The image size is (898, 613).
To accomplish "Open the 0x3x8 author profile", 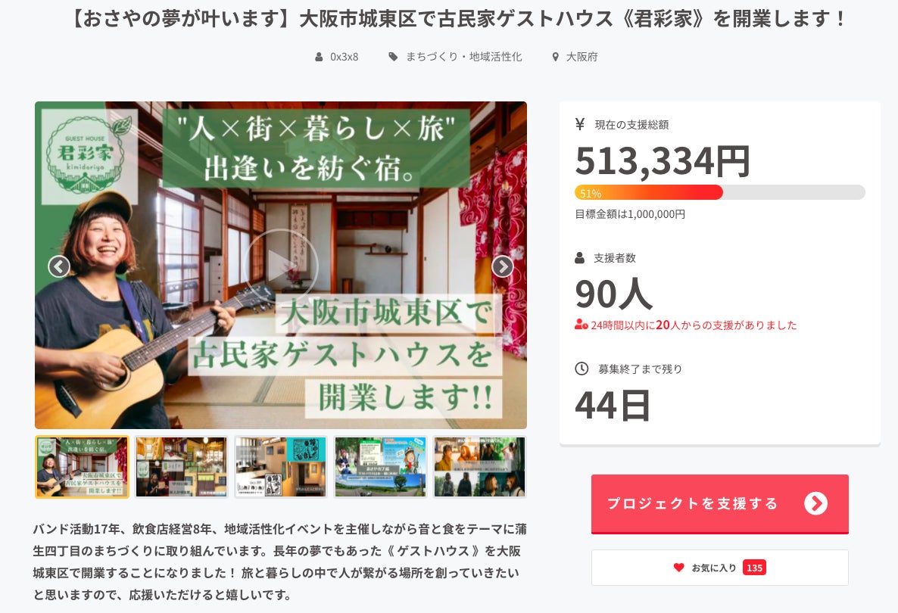I will pyautogui.click(x=344, y=57).
